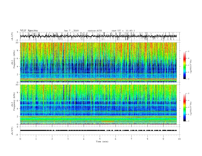Click the "6" kHz tick on ch.1 spectrogram
Viewport: 202px width, 156px height.
(x=18, y=58)
